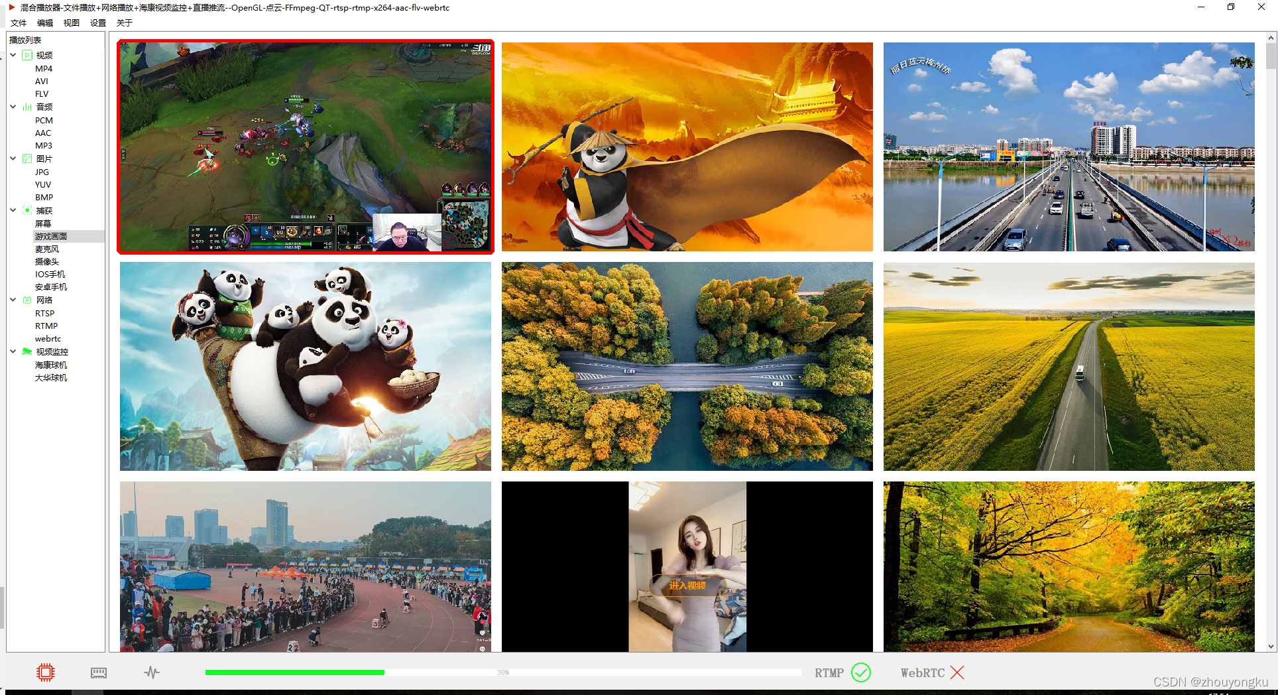Collapse the 图片 tree node

(13, 158)
